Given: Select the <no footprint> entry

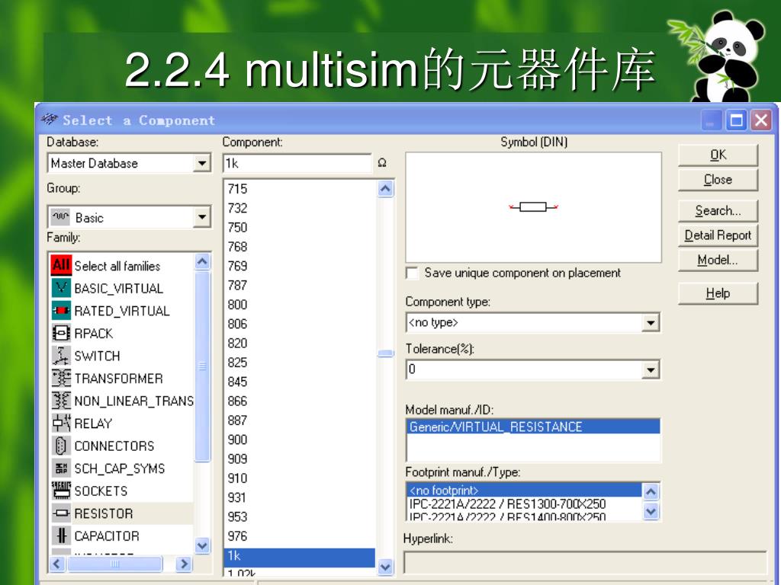Looking at the screenshot, I should (525, 490).
